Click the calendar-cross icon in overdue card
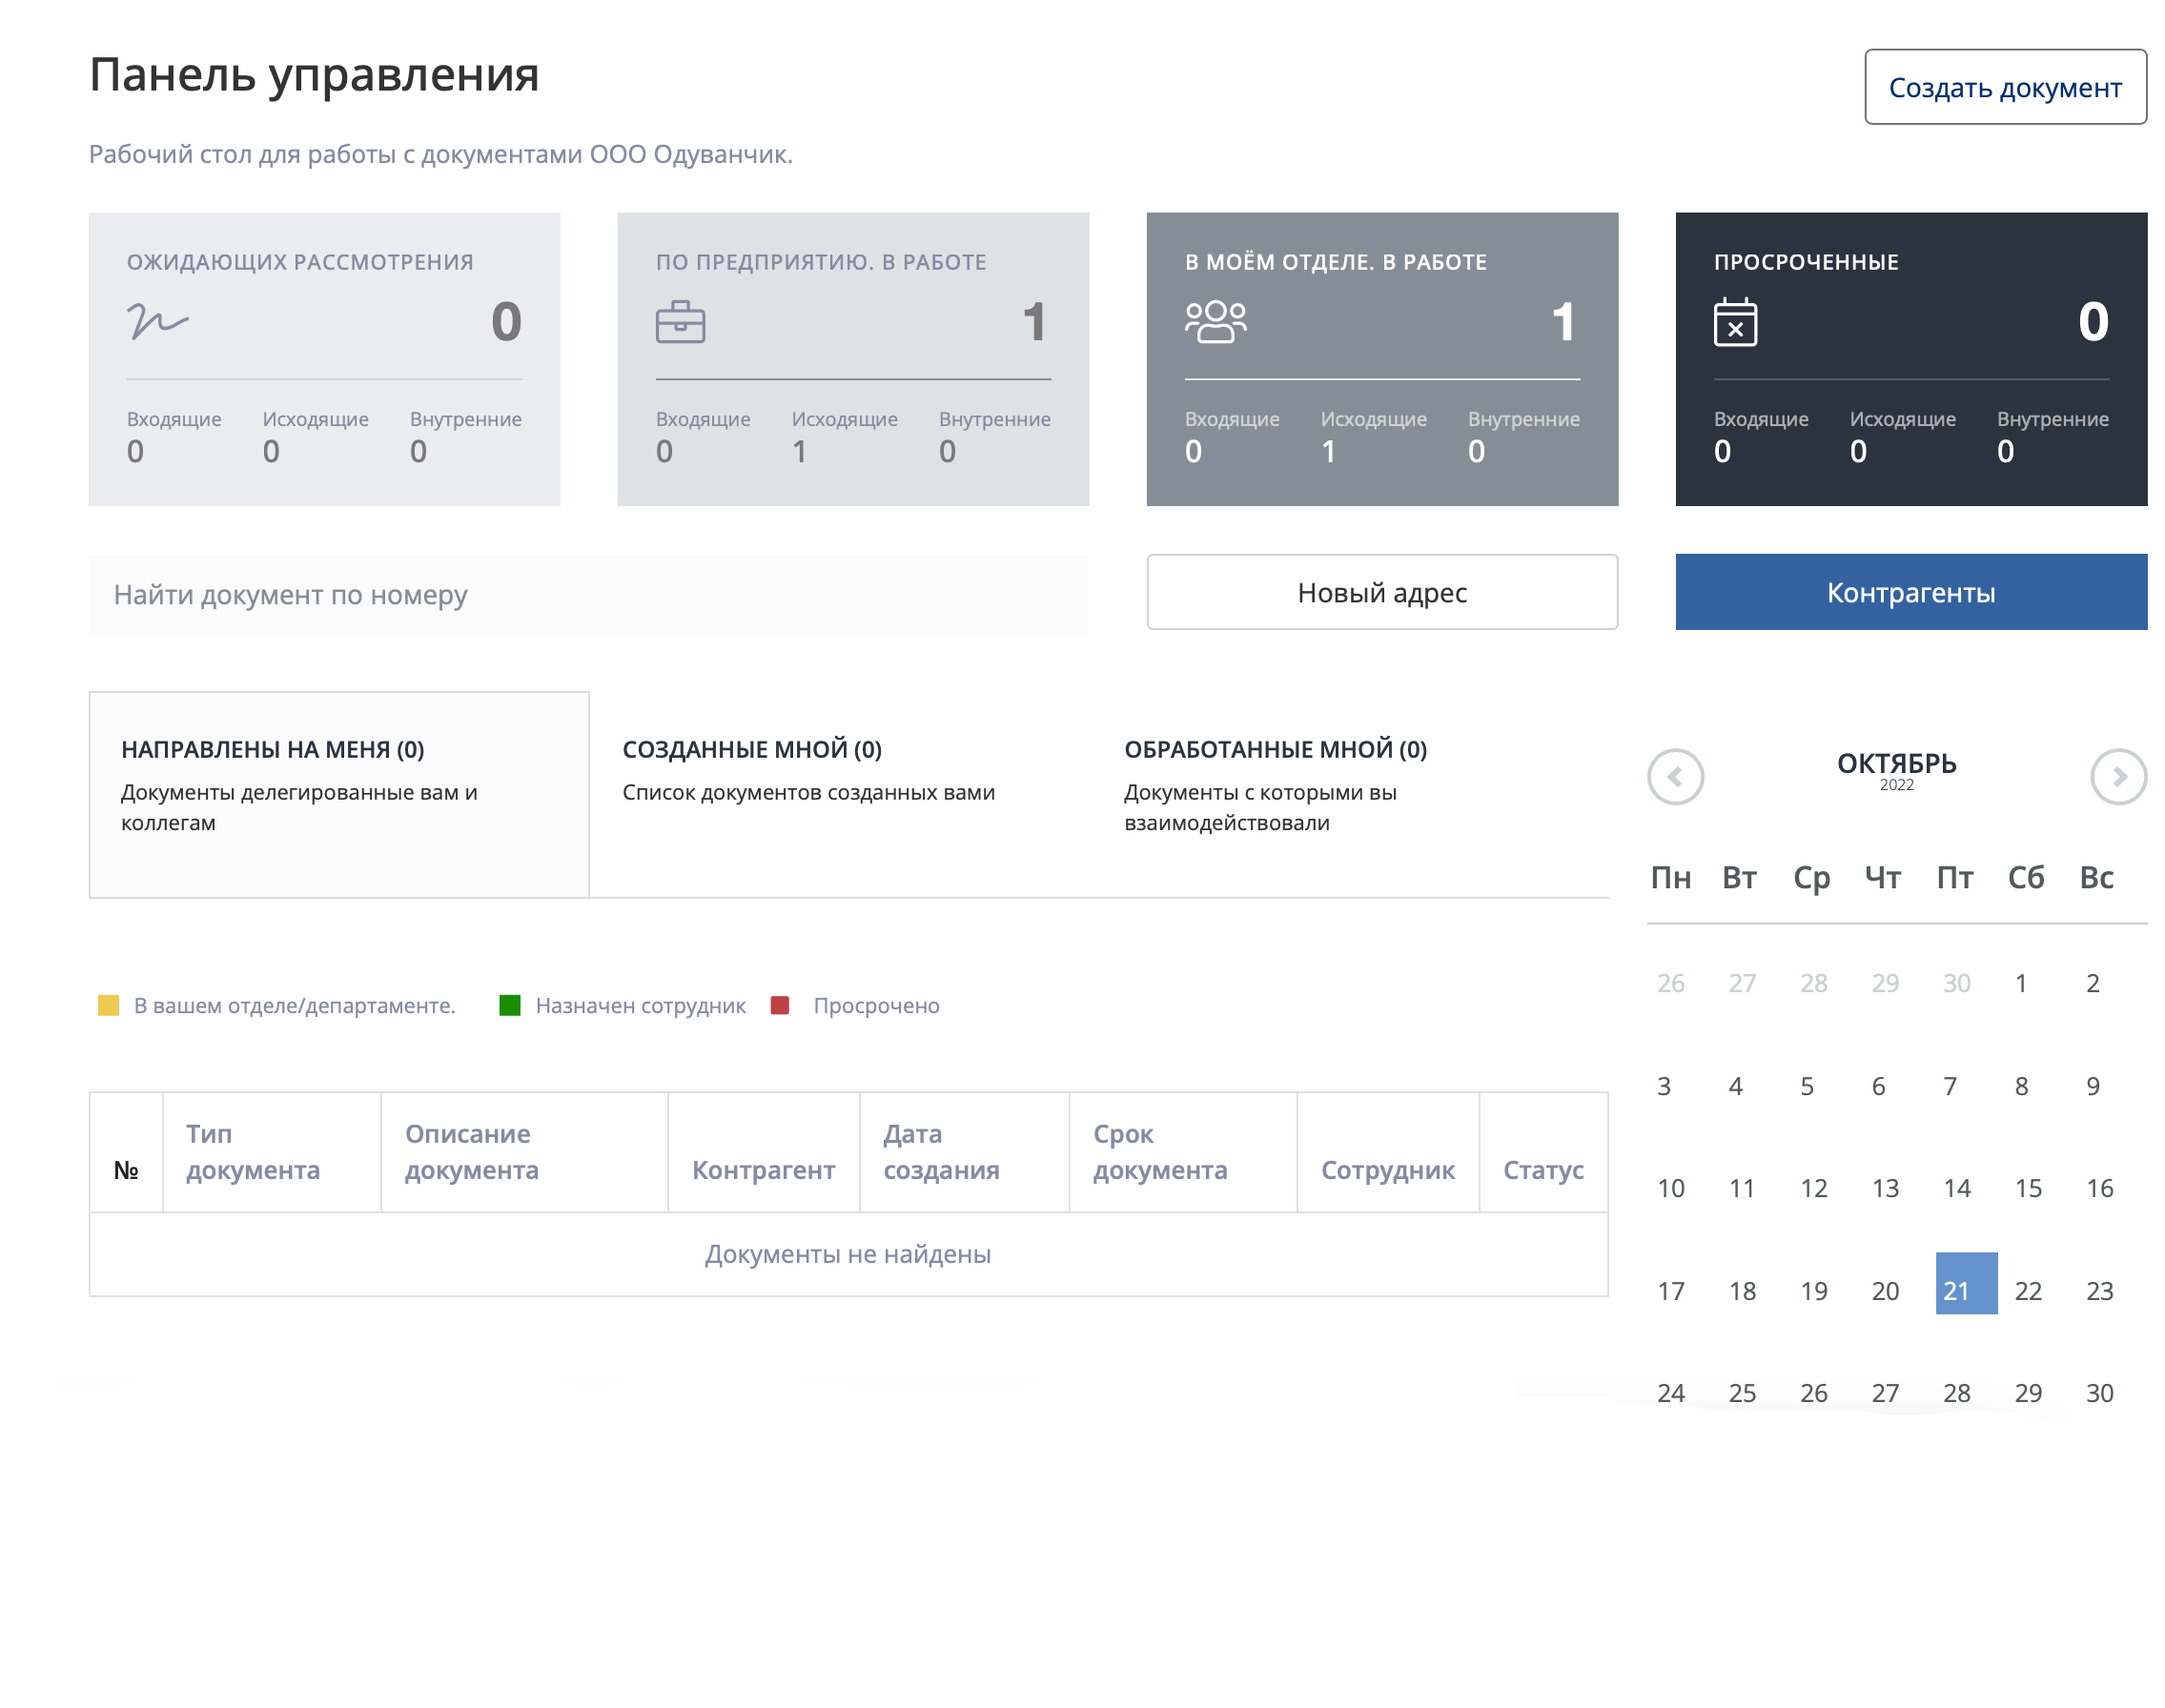Screen dimensions: 2165x1708 tap(1734, 322)
